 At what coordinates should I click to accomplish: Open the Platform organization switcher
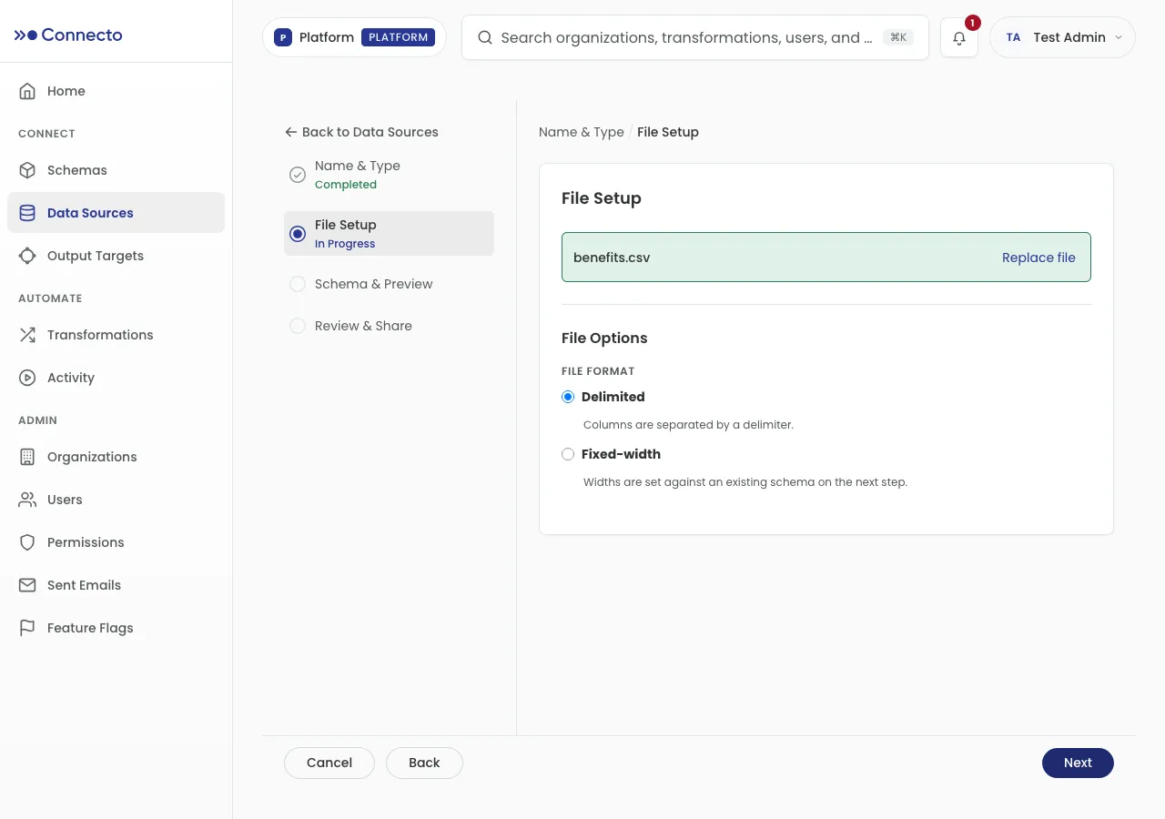(x=354, y=37)
